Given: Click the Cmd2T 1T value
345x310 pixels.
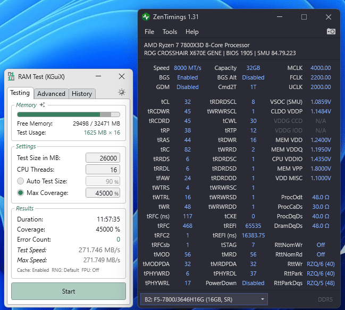Looking at the screenshot, I should pos(253,87).
